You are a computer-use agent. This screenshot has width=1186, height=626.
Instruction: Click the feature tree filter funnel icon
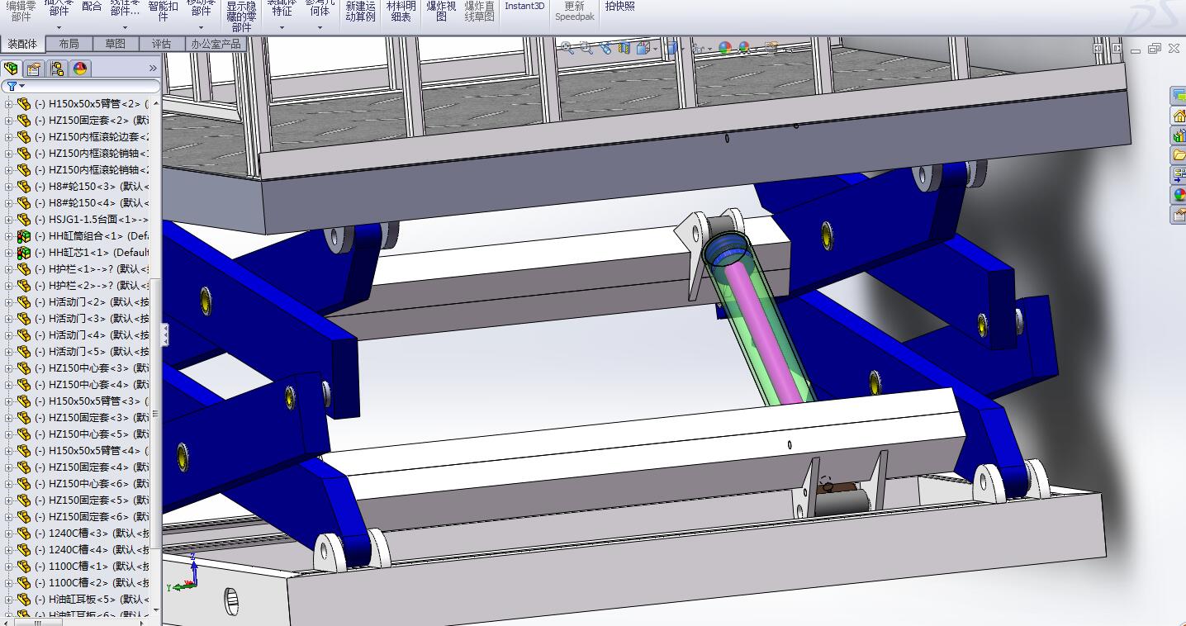point(12,86)
